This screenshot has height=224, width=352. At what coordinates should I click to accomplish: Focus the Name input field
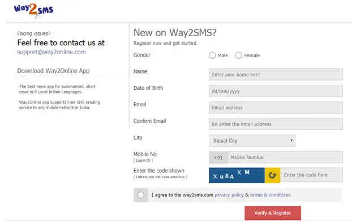point(276,75)
